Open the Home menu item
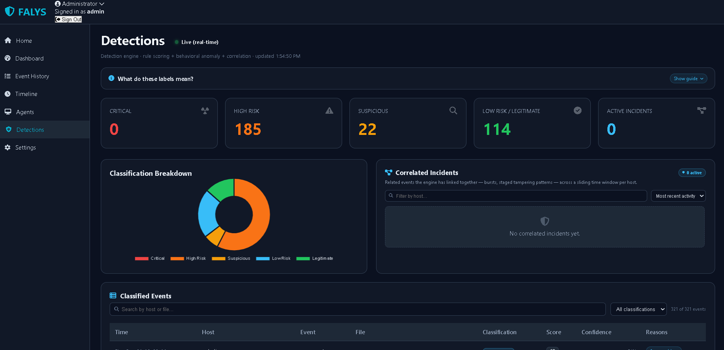 (45, 40)
